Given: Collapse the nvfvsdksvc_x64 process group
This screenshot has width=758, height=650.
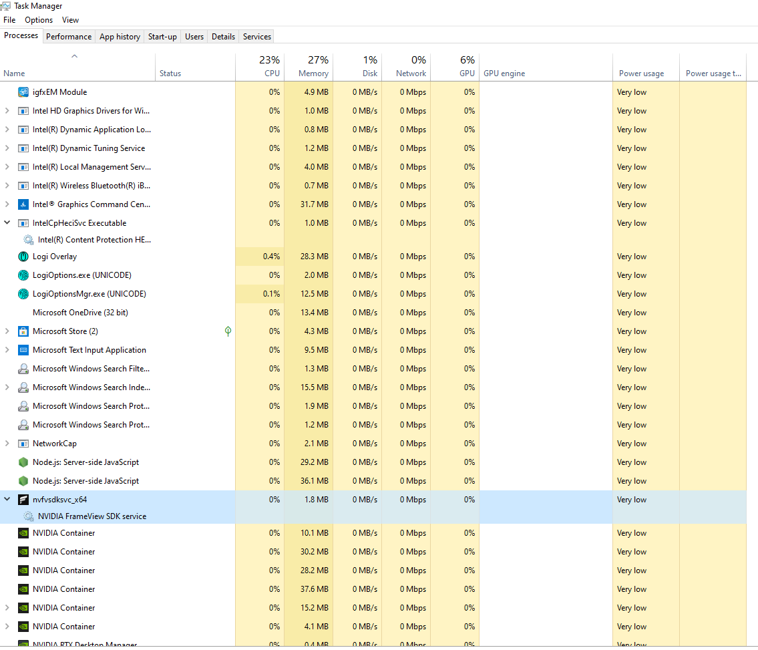Looking at the screenshot, I should click(7, 500).
